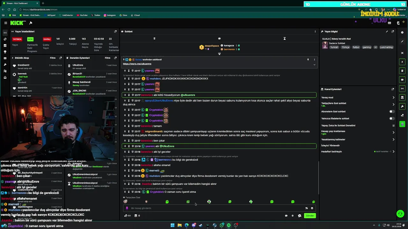Toggle Abonelere özel sohbet switch
The image size is (408, 229).
(392, 112)
